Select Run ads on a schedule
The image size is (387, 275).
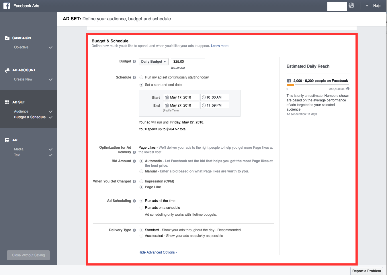(x=141, y=208)
